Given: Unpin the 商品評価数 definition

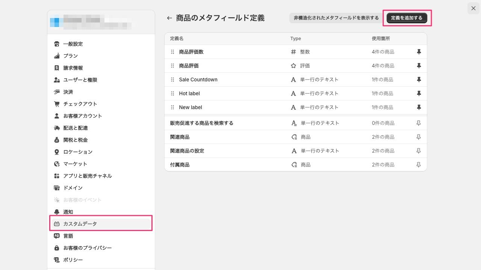Looking at the screenshot, I should (x=419, y=52).
